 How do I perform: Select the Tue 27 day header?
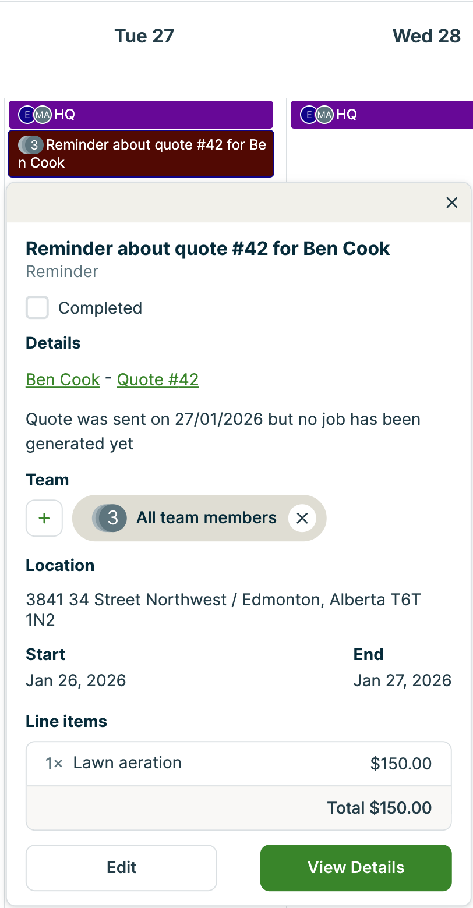(x=143, y=36)
